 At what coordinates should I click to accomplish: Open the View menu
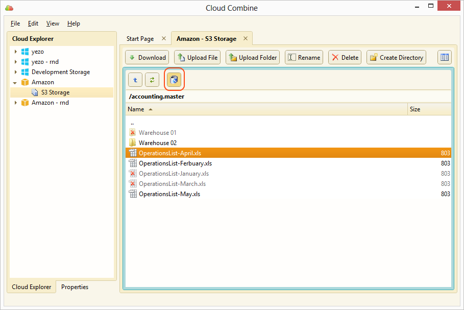tap(53, 23)
